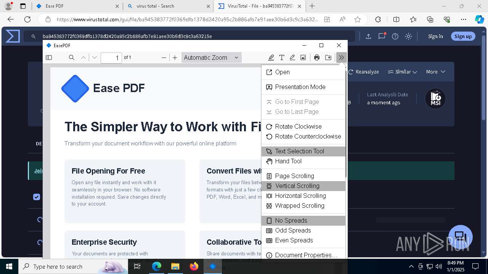Image resolution: width=488 pixels, height=274 pixels.
Task: Save the PDF download icon
Action: [328, 57]
